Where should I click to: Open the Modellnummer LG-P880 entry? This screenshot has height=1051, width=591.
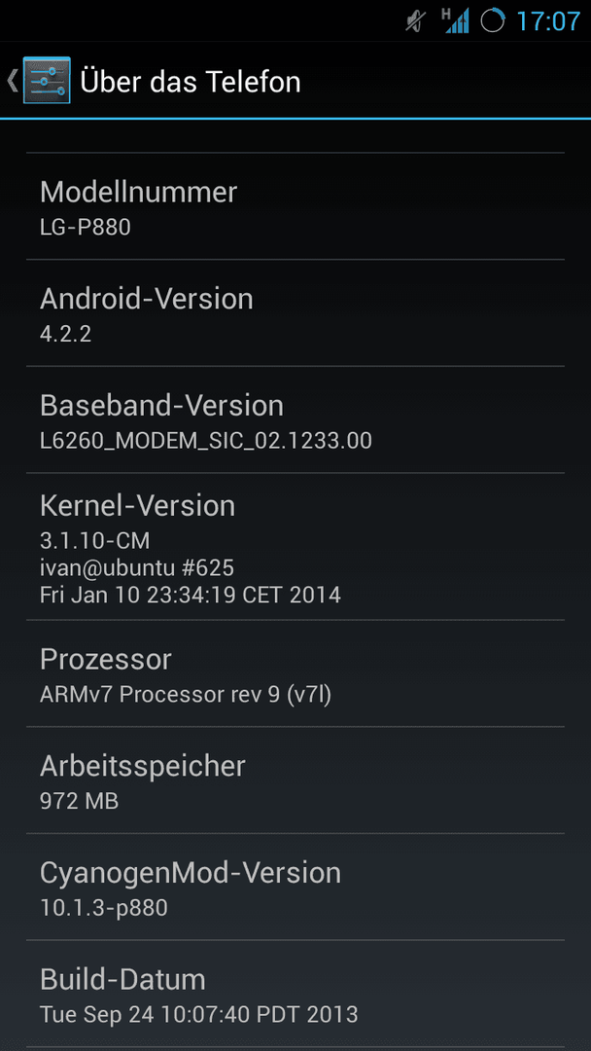pos(295,206)
